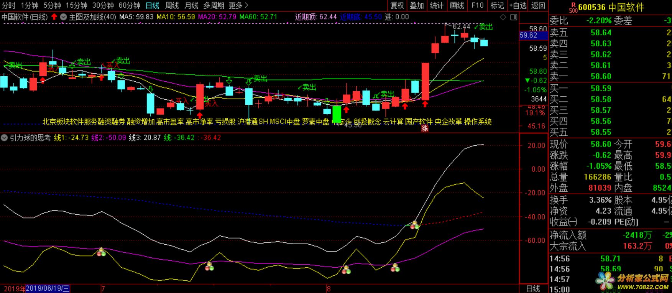Click the 近期顶: 62.44 label
This screenshot has height=293, width=672.
pos(316,17)
